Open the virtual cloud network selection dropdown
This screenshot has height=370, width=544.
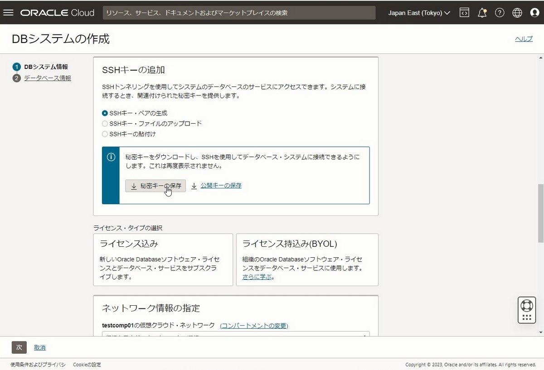coord(236,337)
